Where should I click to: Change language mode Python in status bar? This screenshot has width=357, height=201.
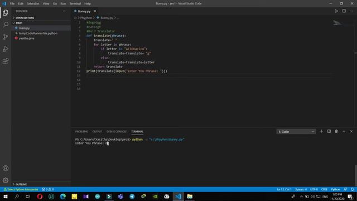coord(335,189)
